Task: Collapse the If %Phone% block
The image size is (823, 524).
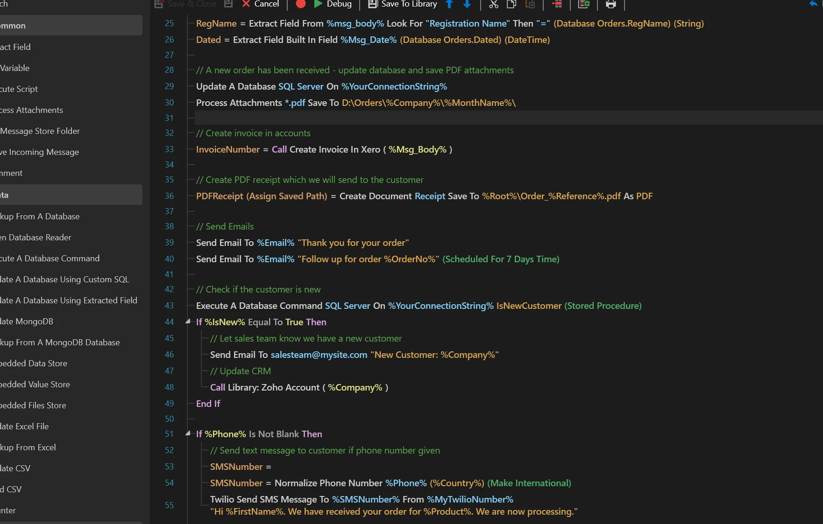Action: pos(187,433)
